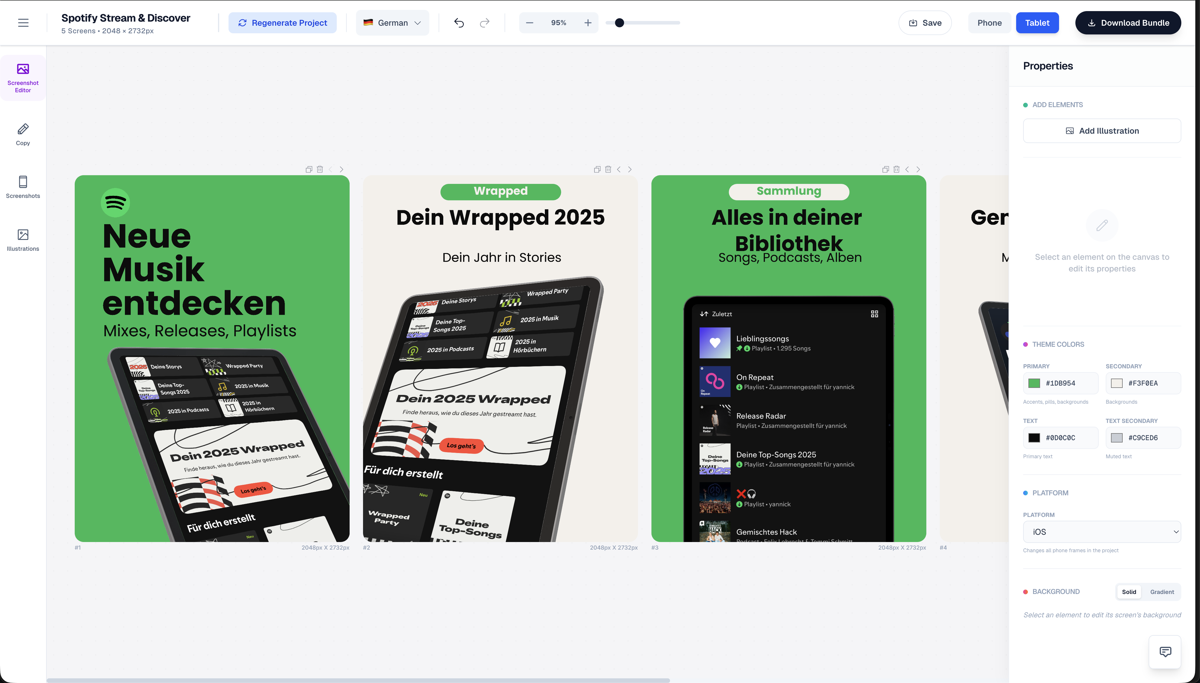1200x683 pixels.
Task: Delete screen #1 with trash icon
Action: [320, 169]
